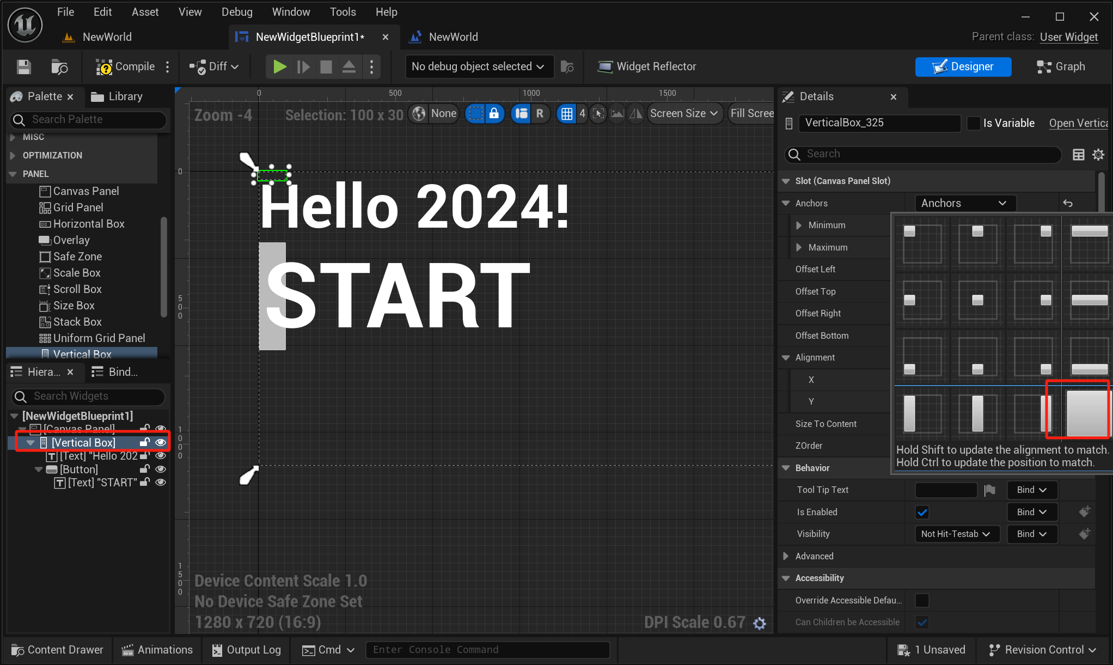
Task: Switch to the Library tab
Action: click(x=117, y=96)
